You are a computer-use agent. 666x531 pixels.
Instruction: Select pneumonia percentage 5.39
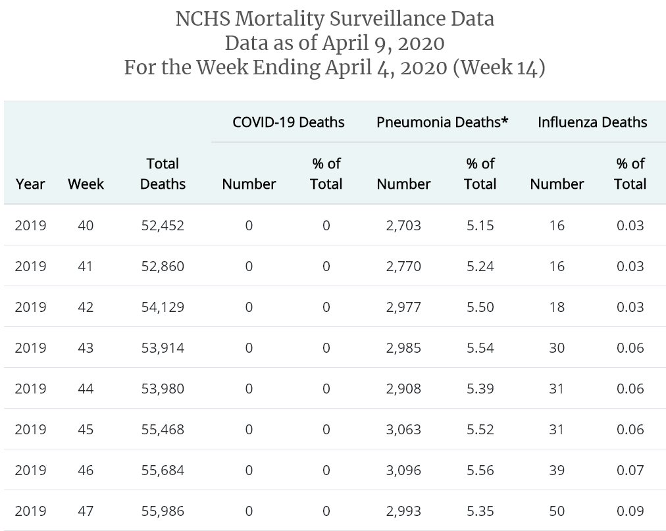pyautogui.click(x=480, y=389)
